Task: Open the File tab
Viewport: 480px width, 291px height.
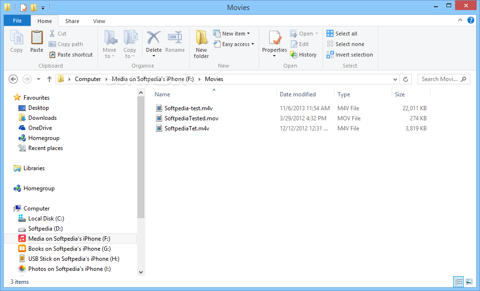Action: tap(17, 21)
